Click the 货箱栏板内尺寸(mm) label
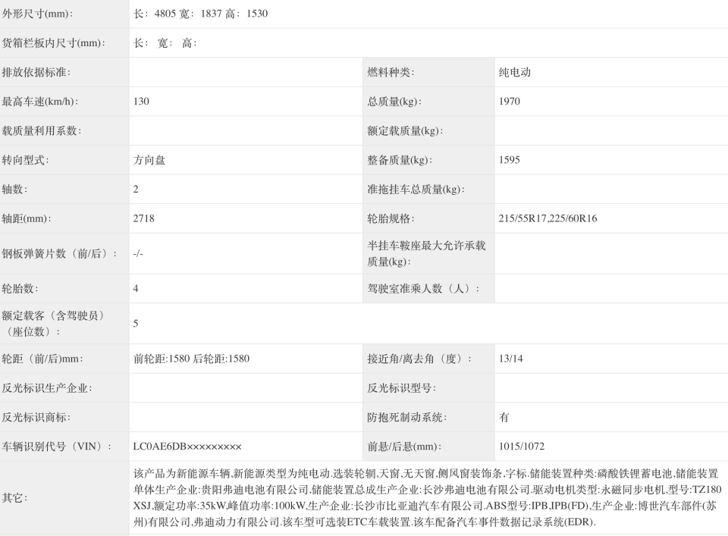The height and width of the screenshot is (536, 728). point(53,43)
